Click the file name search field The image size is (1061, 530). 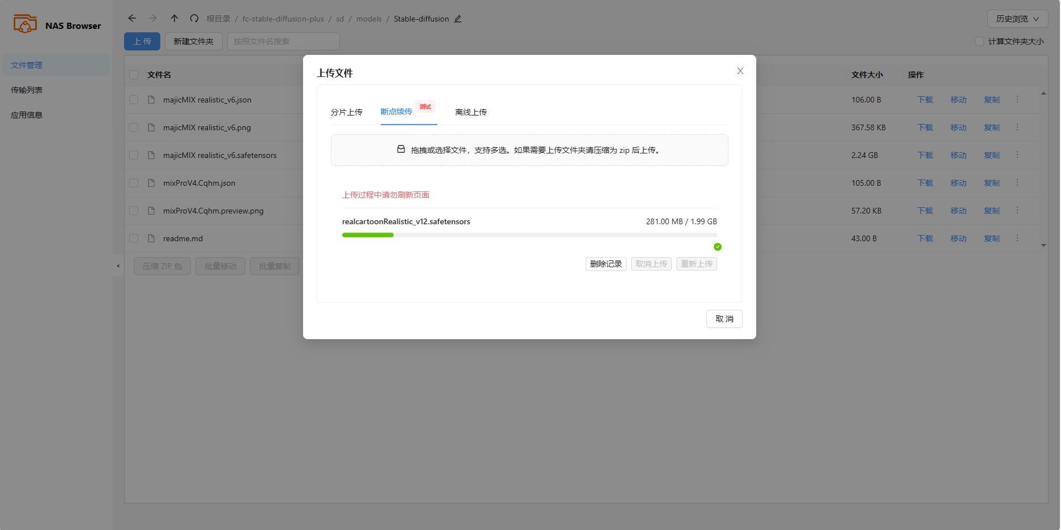(x=283, y=41)
